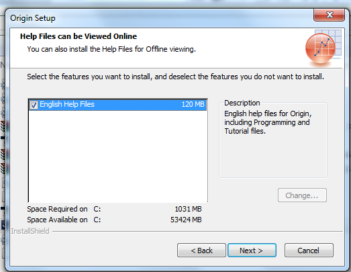
Task: Click the Description group box label
Action: coord(242,103)
